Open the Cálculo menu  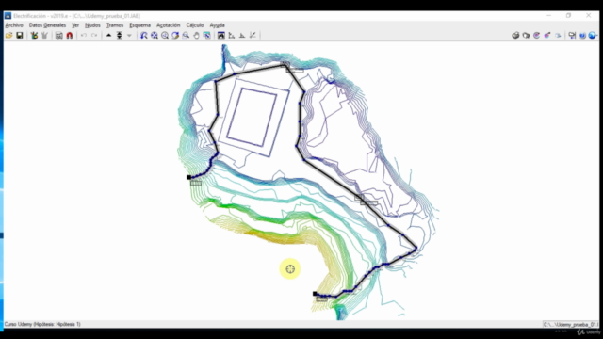click(195, 25)
